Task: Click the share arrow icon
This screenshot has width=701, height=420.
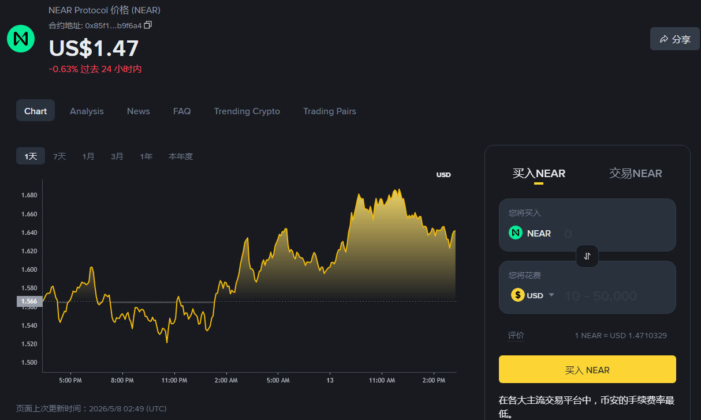Action: tap(663, 39)
